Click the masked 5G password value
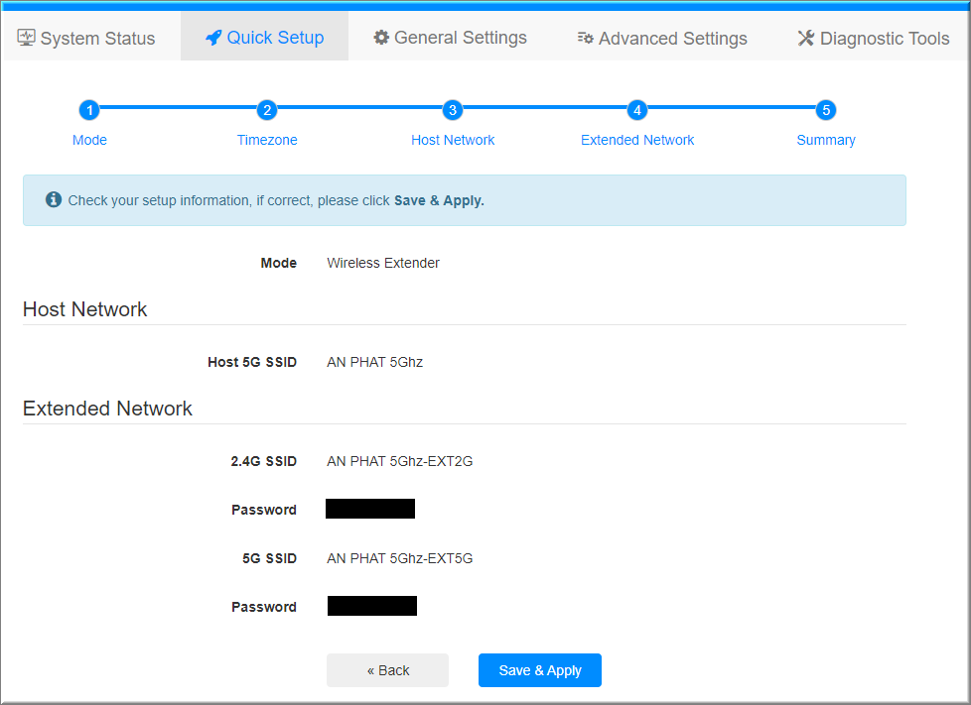 tap(372, 606)
